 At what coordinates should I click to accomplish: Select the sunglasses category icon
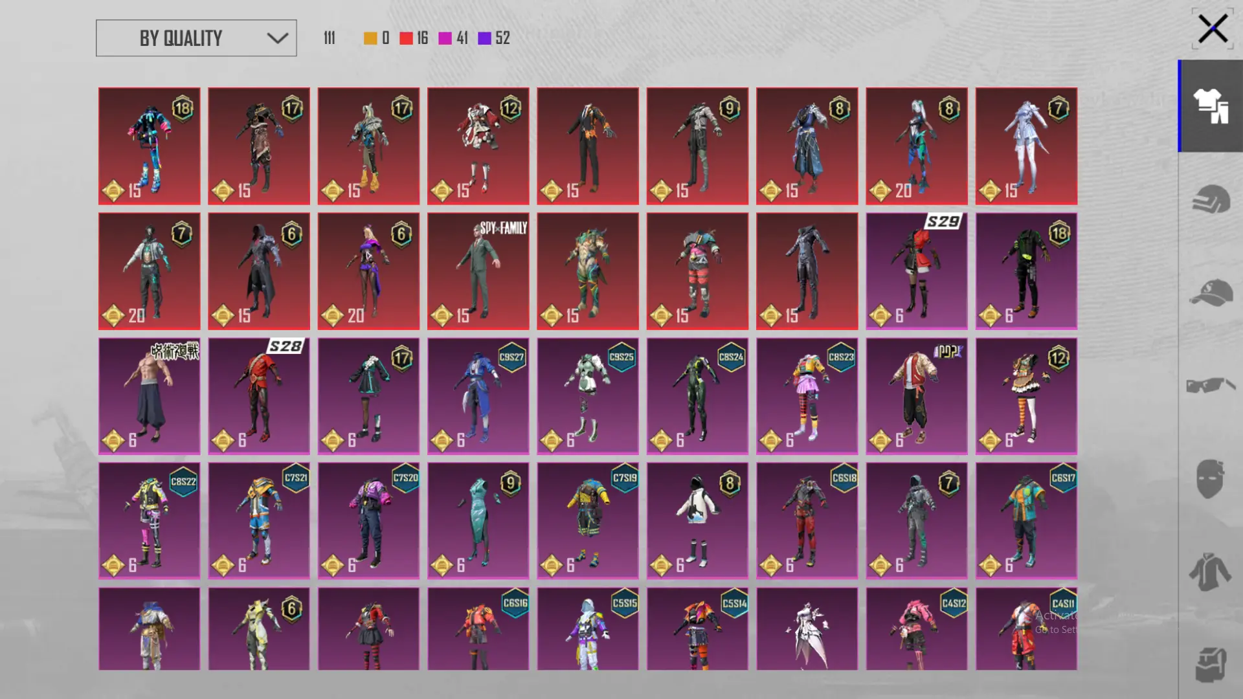[x=1210, y=386]
